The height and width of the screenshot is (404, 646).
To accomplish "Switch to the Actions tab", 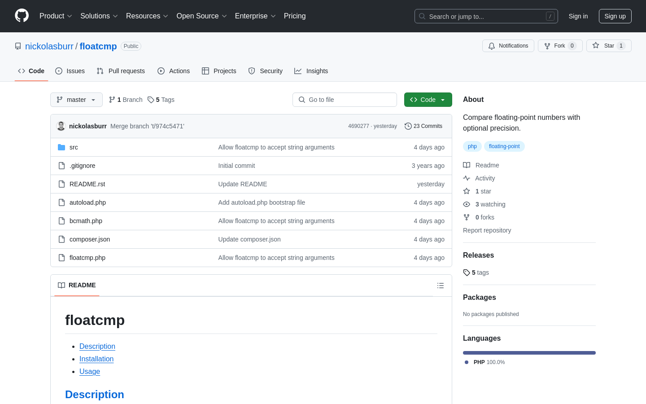I will [174, 71].
